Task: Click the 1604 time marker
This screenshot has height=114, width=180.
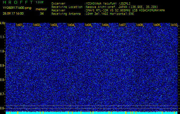Action: (x=71, y=25)
